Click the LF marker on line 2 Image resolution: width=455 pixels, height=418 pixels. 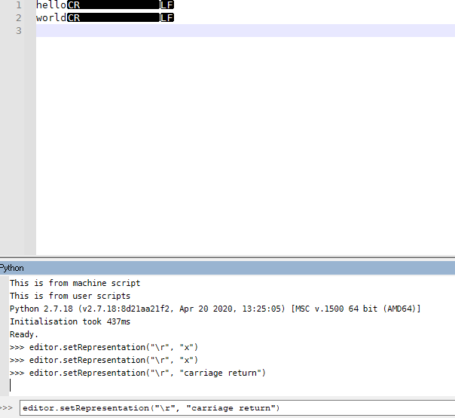167,18
